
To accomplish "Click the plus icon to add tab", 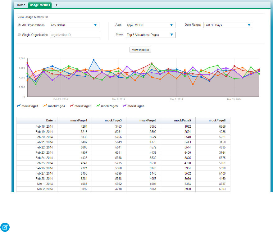I will pos(56,5).
